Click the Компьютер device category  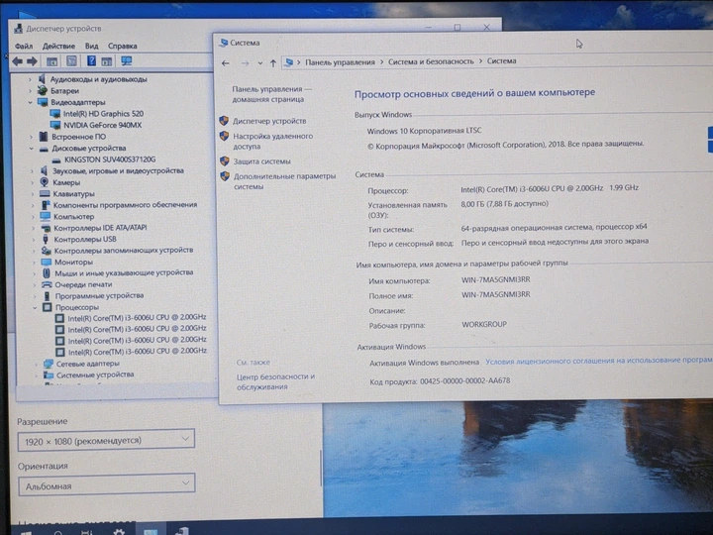[73, 217]
